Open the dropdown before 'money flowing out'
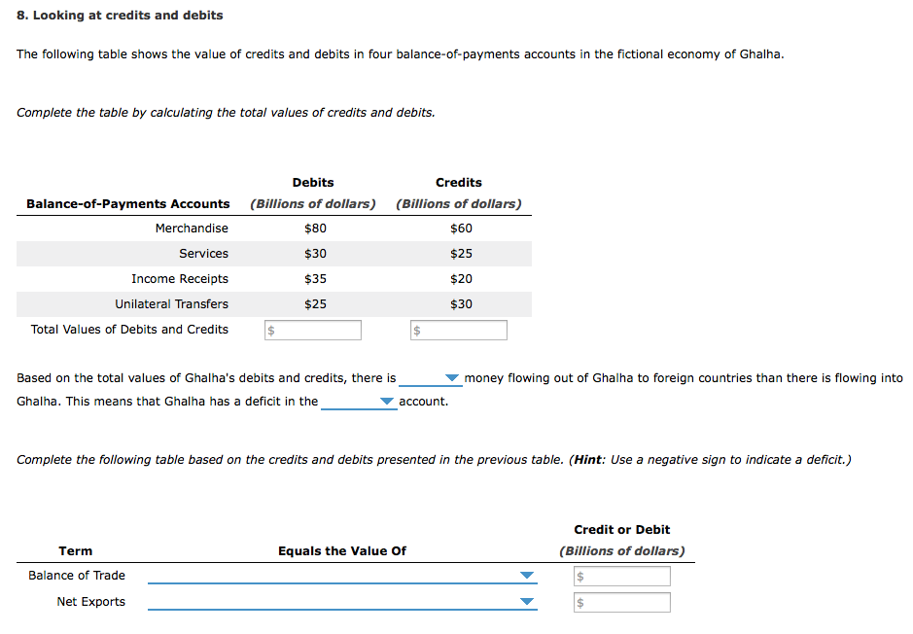This screenshot has height=634, width=913. point(431,378)
